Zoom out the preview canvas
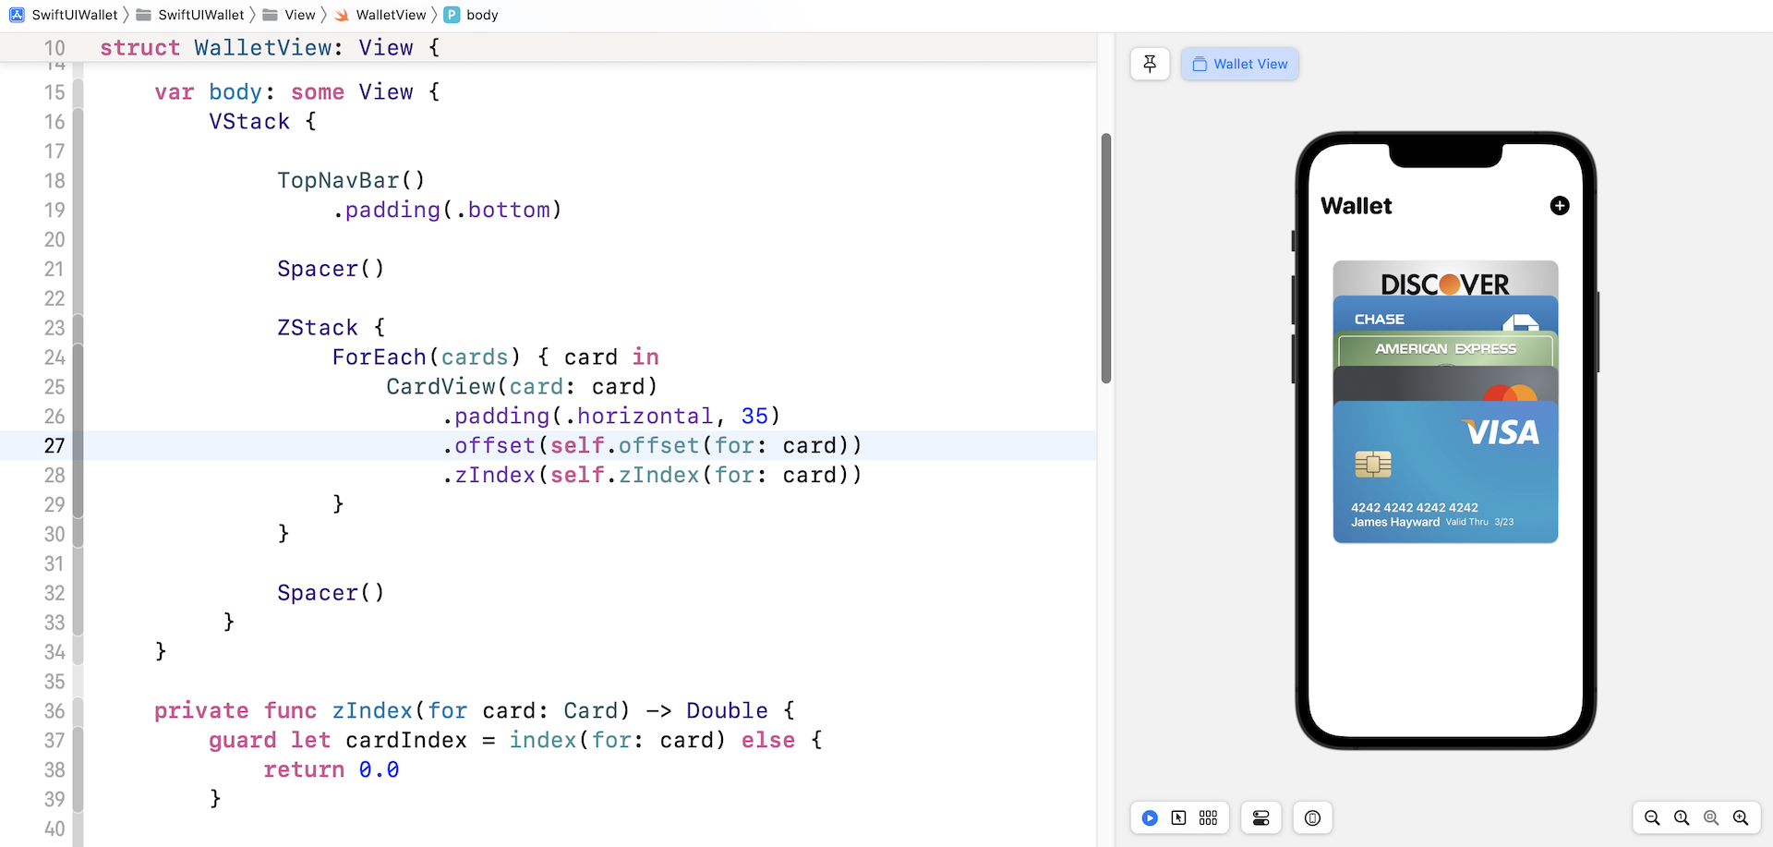The height and width of the screenshot is (847, 1773). tap(1652, 817)
